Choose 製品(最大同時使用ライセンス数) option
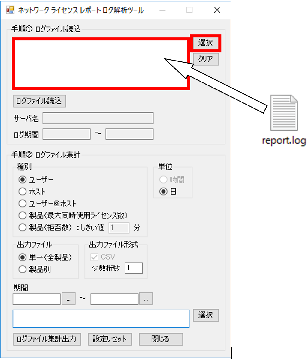 pos(23,215)
